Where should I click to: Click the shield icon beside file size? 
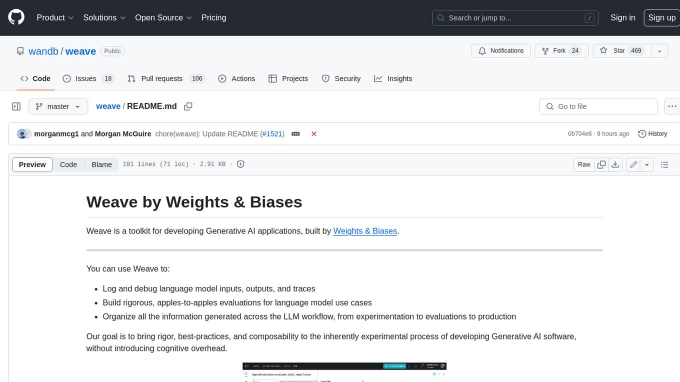(240, 164)
